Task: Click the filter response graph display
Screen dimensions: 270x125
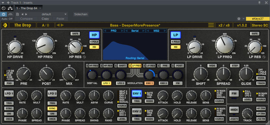Action: click(135, 46)
